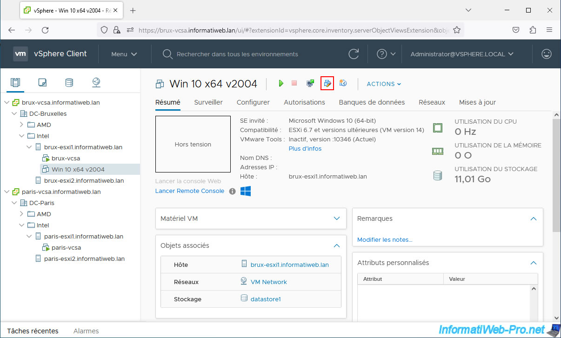Collapse the brux-esxi1.informatiweb.lan host node

29,147
